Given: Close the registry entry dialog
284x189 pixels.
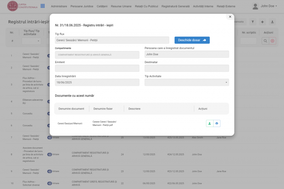Looking at the screenshot, I should coord(230,17).
